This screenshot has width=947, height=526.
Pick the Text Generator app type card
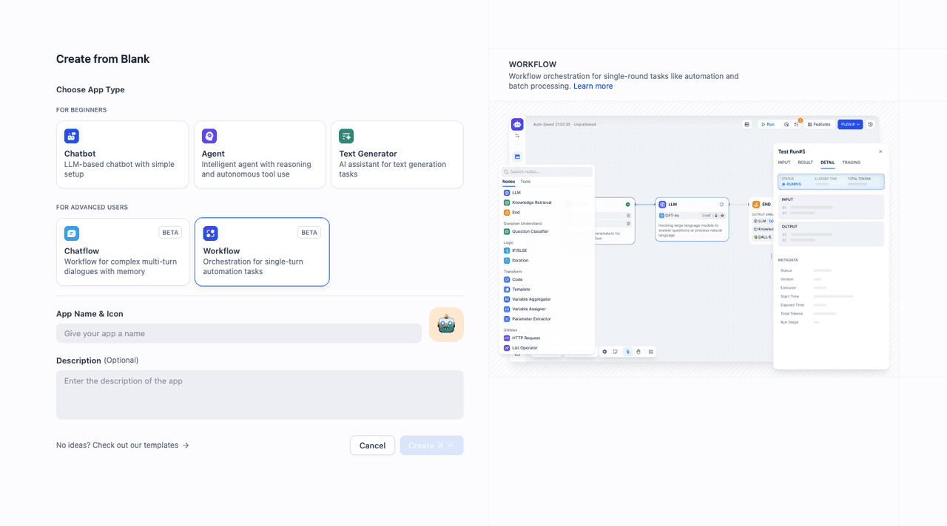397,155
